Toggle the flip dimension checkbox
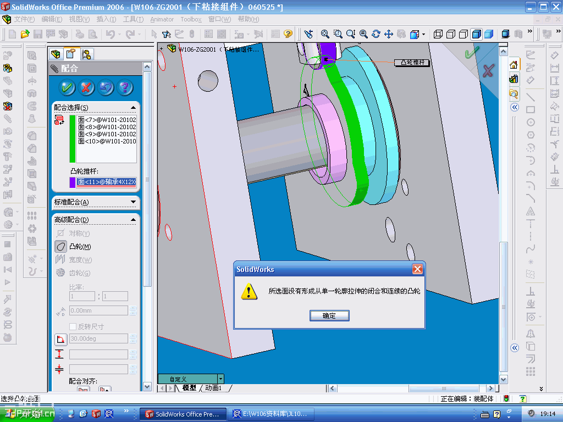This screenshot has width=563, height=422. tap(73, 326)
